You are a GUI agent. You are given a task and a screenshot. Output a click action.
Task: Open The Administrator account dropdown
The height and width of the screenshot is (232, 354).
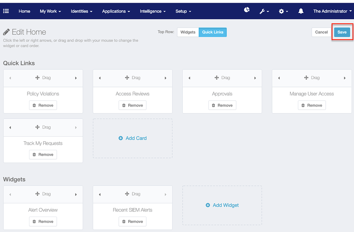click(331, 11)
